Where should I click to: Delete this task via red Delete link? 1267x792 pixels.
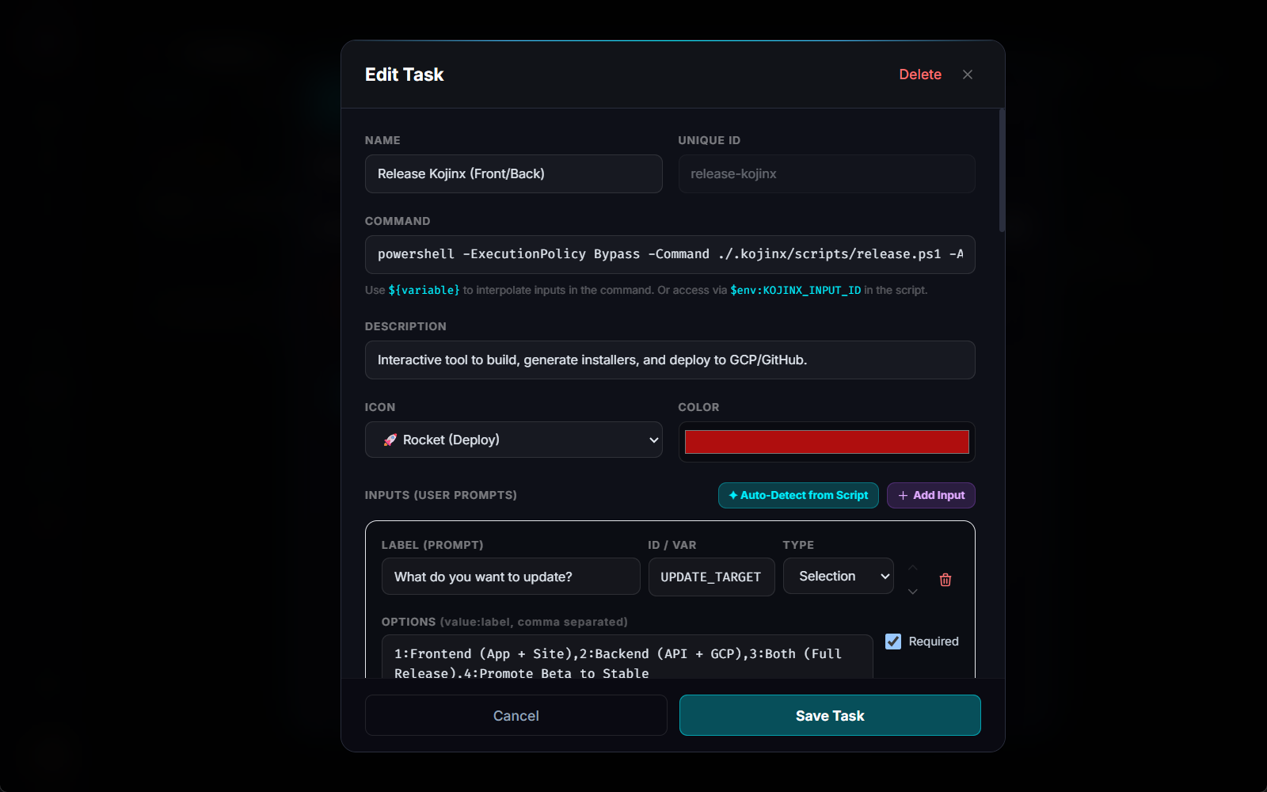pos(920,74)
